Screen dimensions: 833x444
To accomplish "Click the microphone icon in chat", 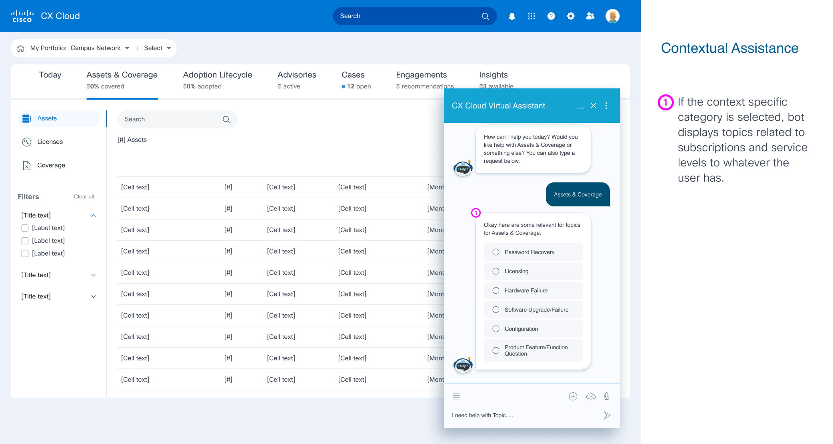I will pyautogui.click(x=607, y=396).
